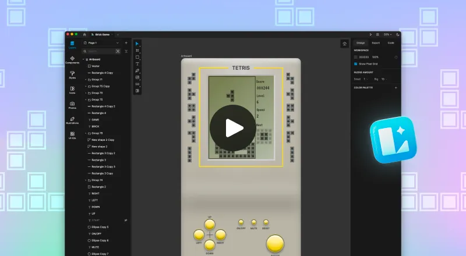Click the last icon in the tools strip
466x256 pixels.
point(137,91)
